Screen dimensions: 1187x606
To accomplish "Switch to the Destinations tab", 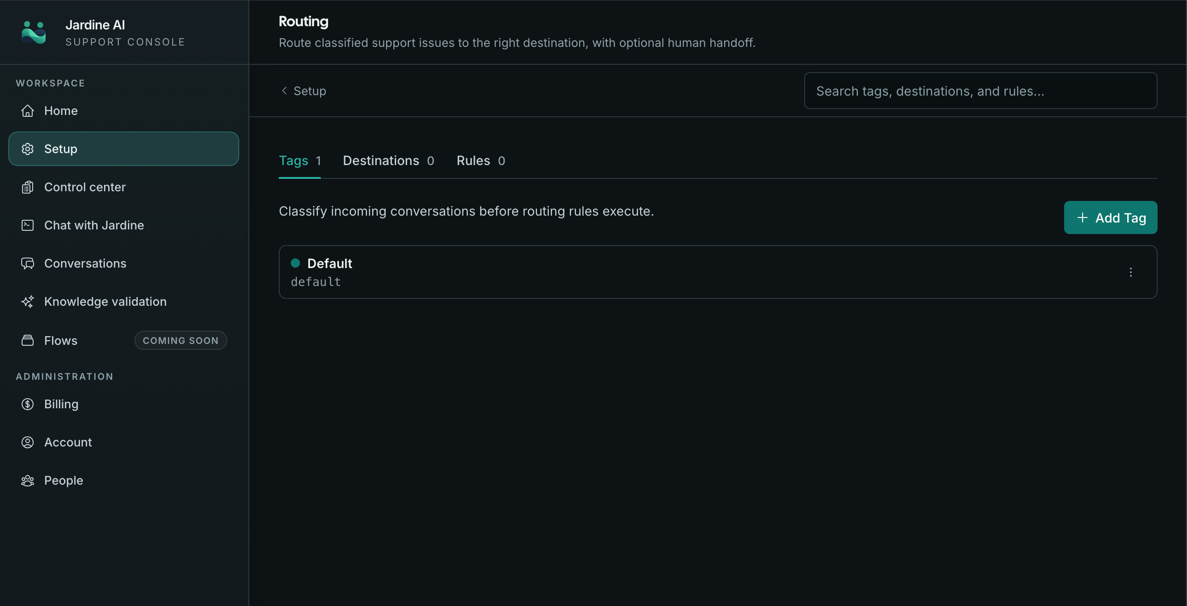I will 388,161.
